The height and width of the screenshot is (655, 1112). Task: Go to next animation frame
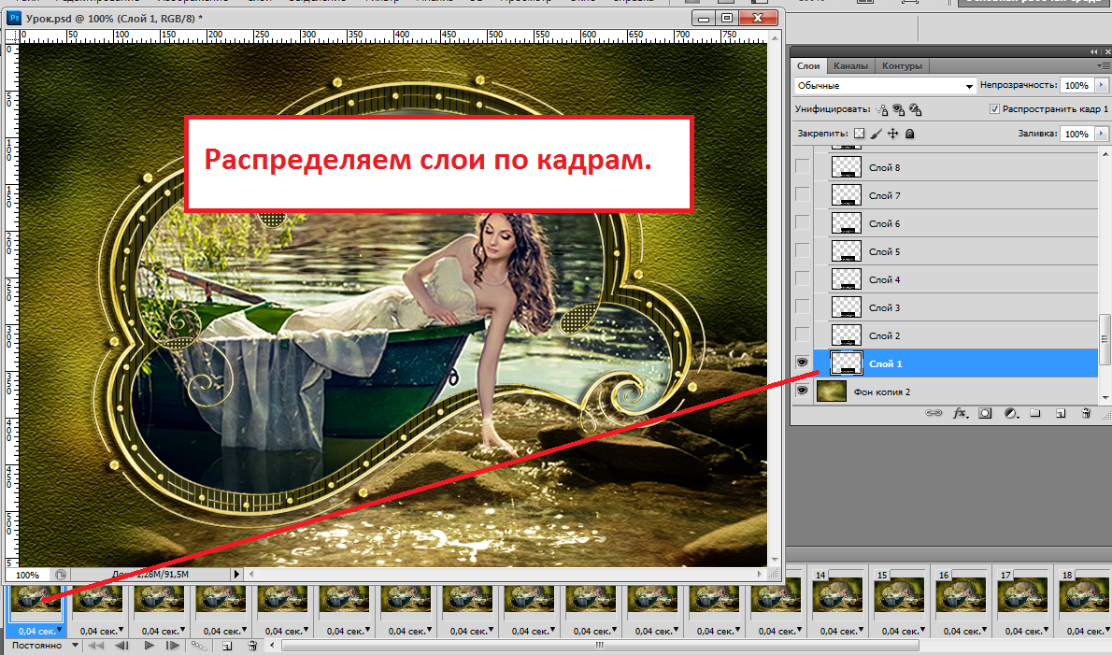172,646
